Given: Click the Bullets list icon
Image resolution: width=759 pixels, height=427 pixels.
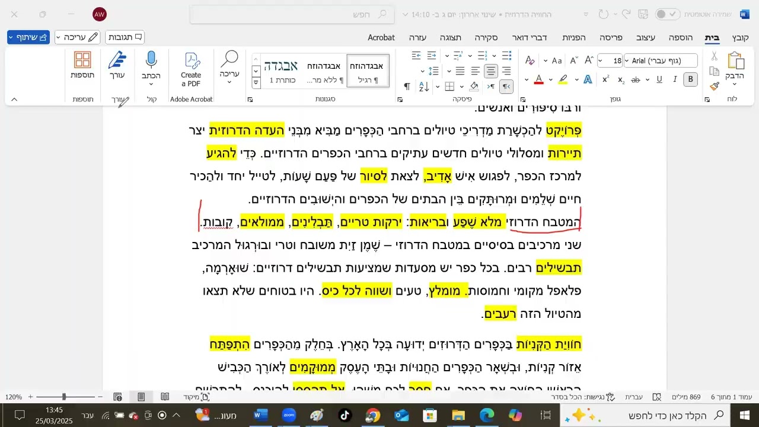Looking at the screenshot, I should coord(506,56).
